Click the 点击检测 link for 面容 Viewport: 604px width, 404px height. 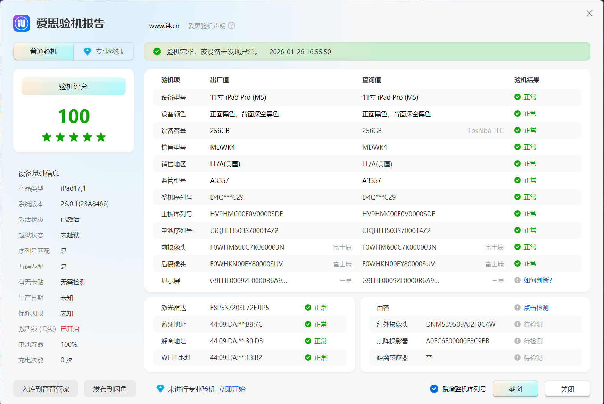click(x=536, y=308)
